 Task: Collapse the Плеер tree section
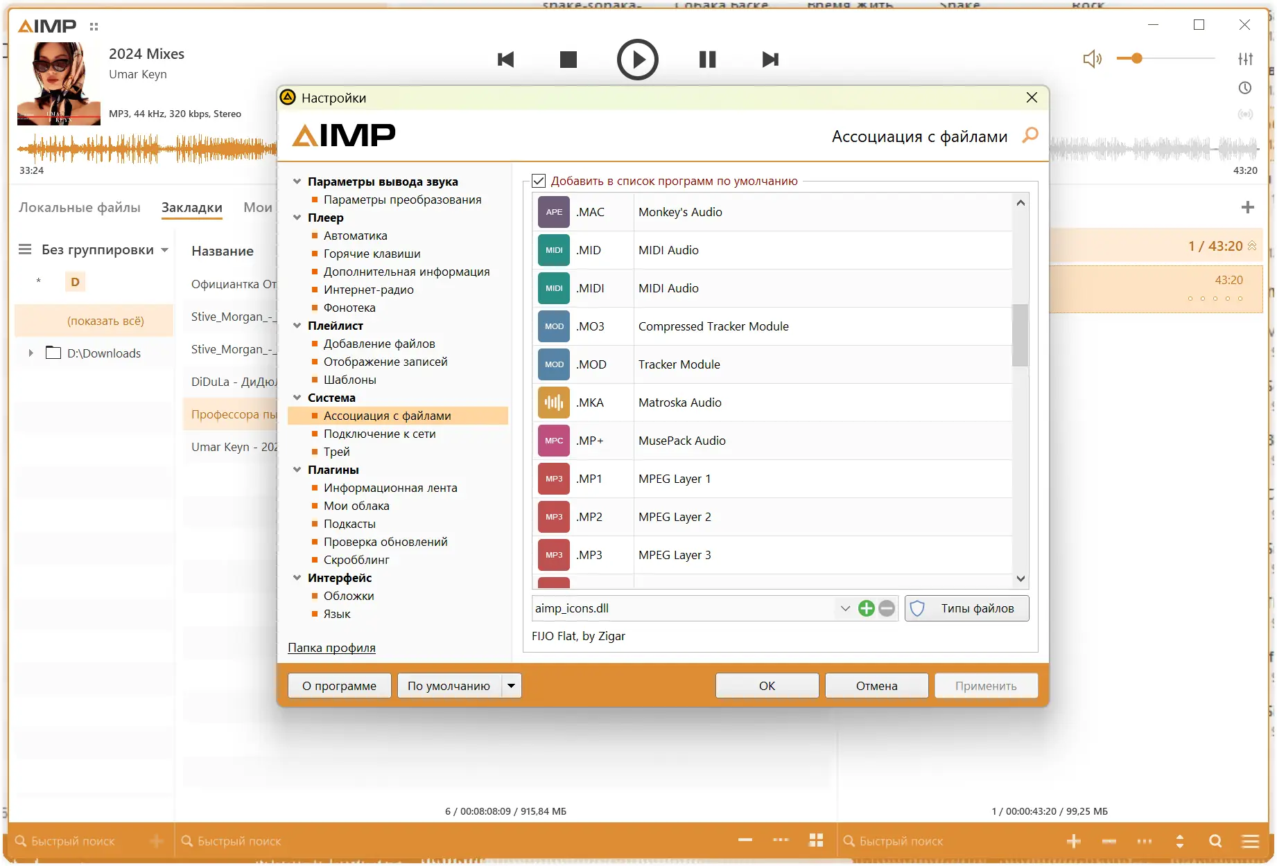[297, 218]
